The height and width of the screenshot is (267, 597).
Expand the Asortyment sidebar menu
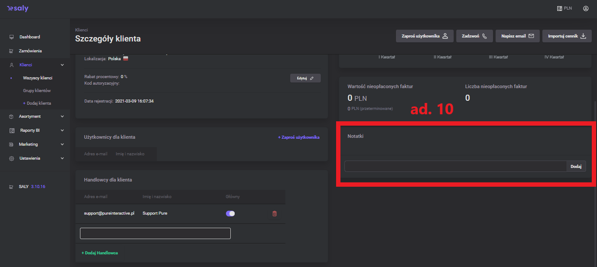click(62, 116)
